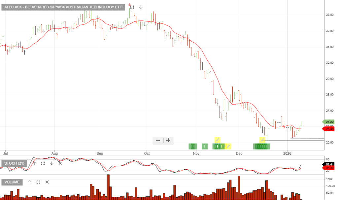Move the STOCH (21) panel up
Viewport: 338px width, 200px height.
pyautogui.click(x=34, y=163)
